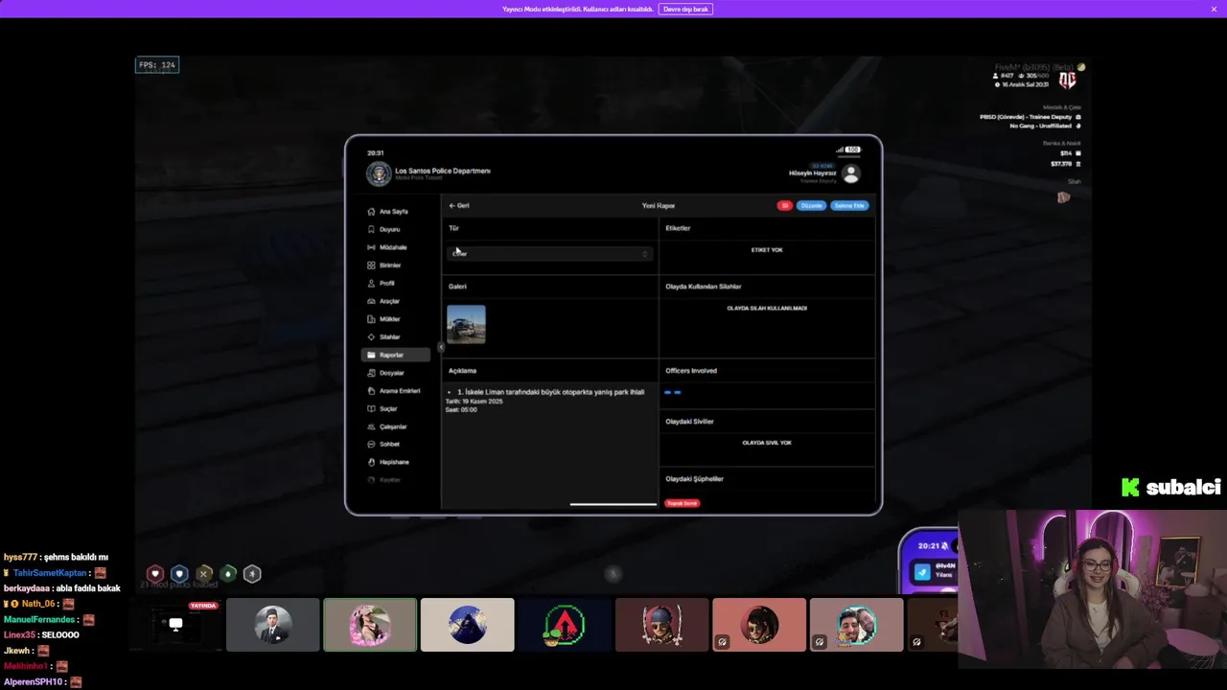Viewport: 1227px width, 690px height.
Task: Select Raporlar in the sidebar
Action: tap(395, 355)
